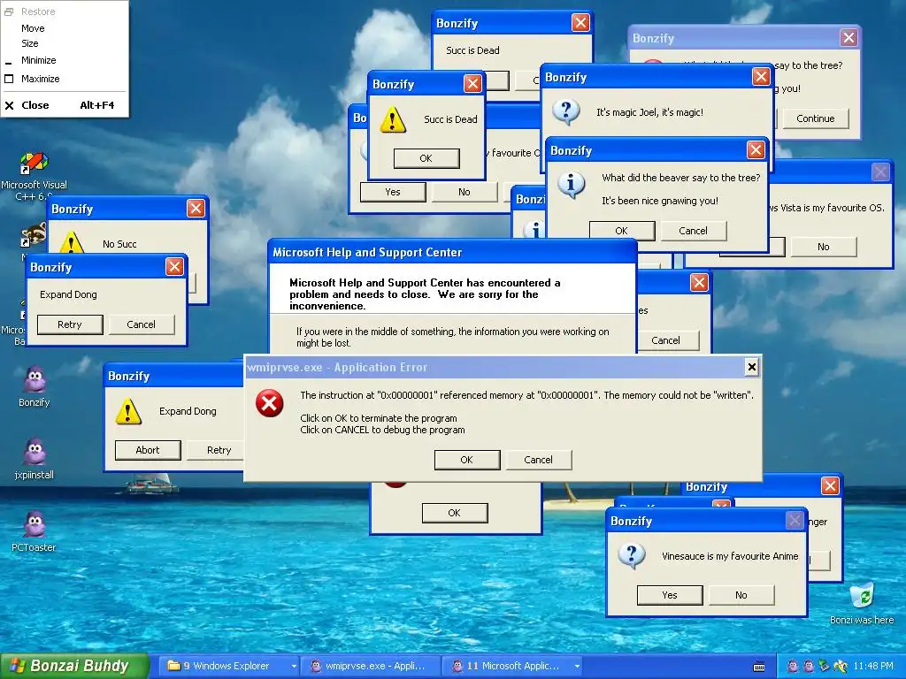Click 'It's been nice gnawing you!' text
This screenshot has width=906, height=679.
(660, 201)
